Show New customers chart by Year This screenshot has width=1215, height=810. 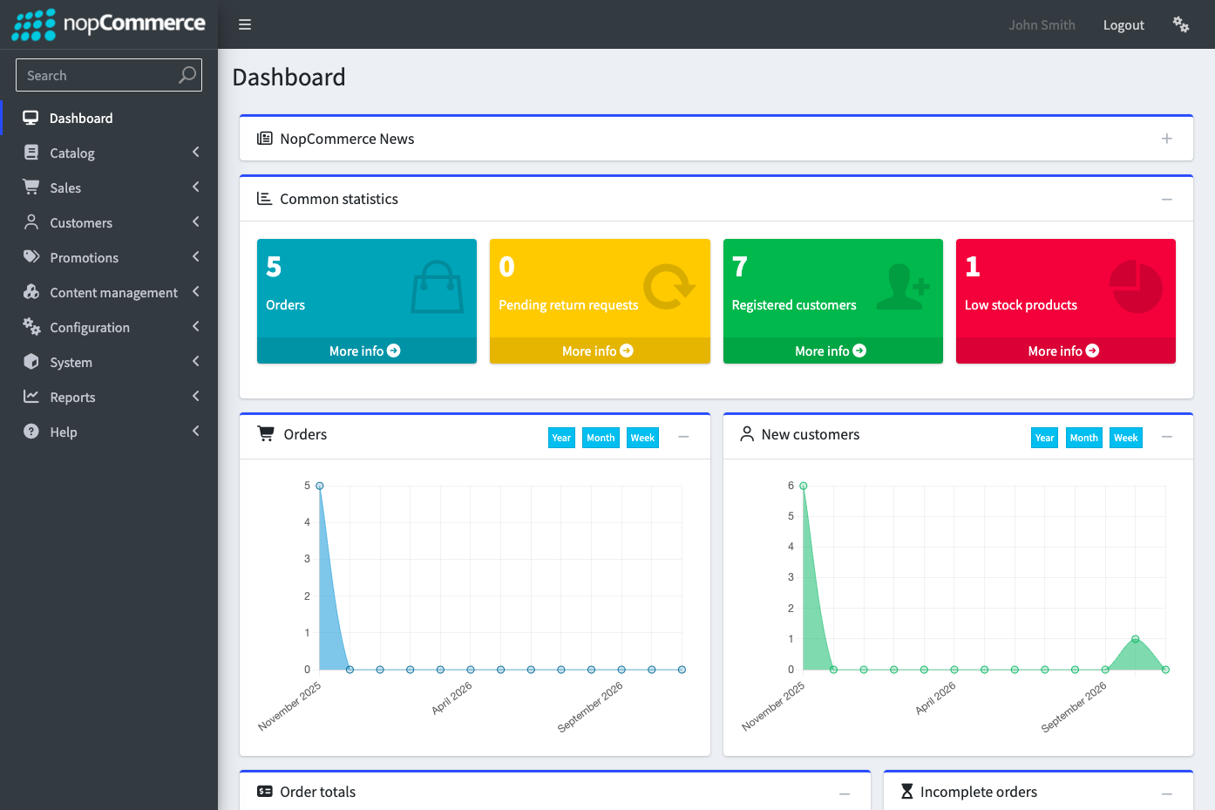pos(1044,438)
